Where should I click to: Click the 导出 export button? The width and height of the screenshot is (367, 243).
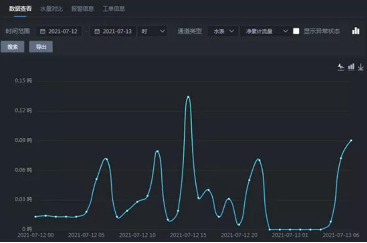[41, 47]
